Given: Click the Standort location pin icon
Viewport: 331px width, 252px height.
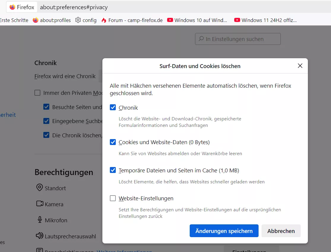Looking at the screenshot, I should click(x=39, y=188).
